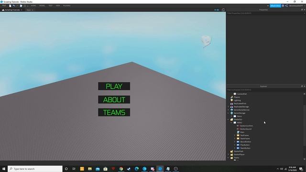Open Task View from the taskbar
306x172 pixels.
click(x=74, y=169)
